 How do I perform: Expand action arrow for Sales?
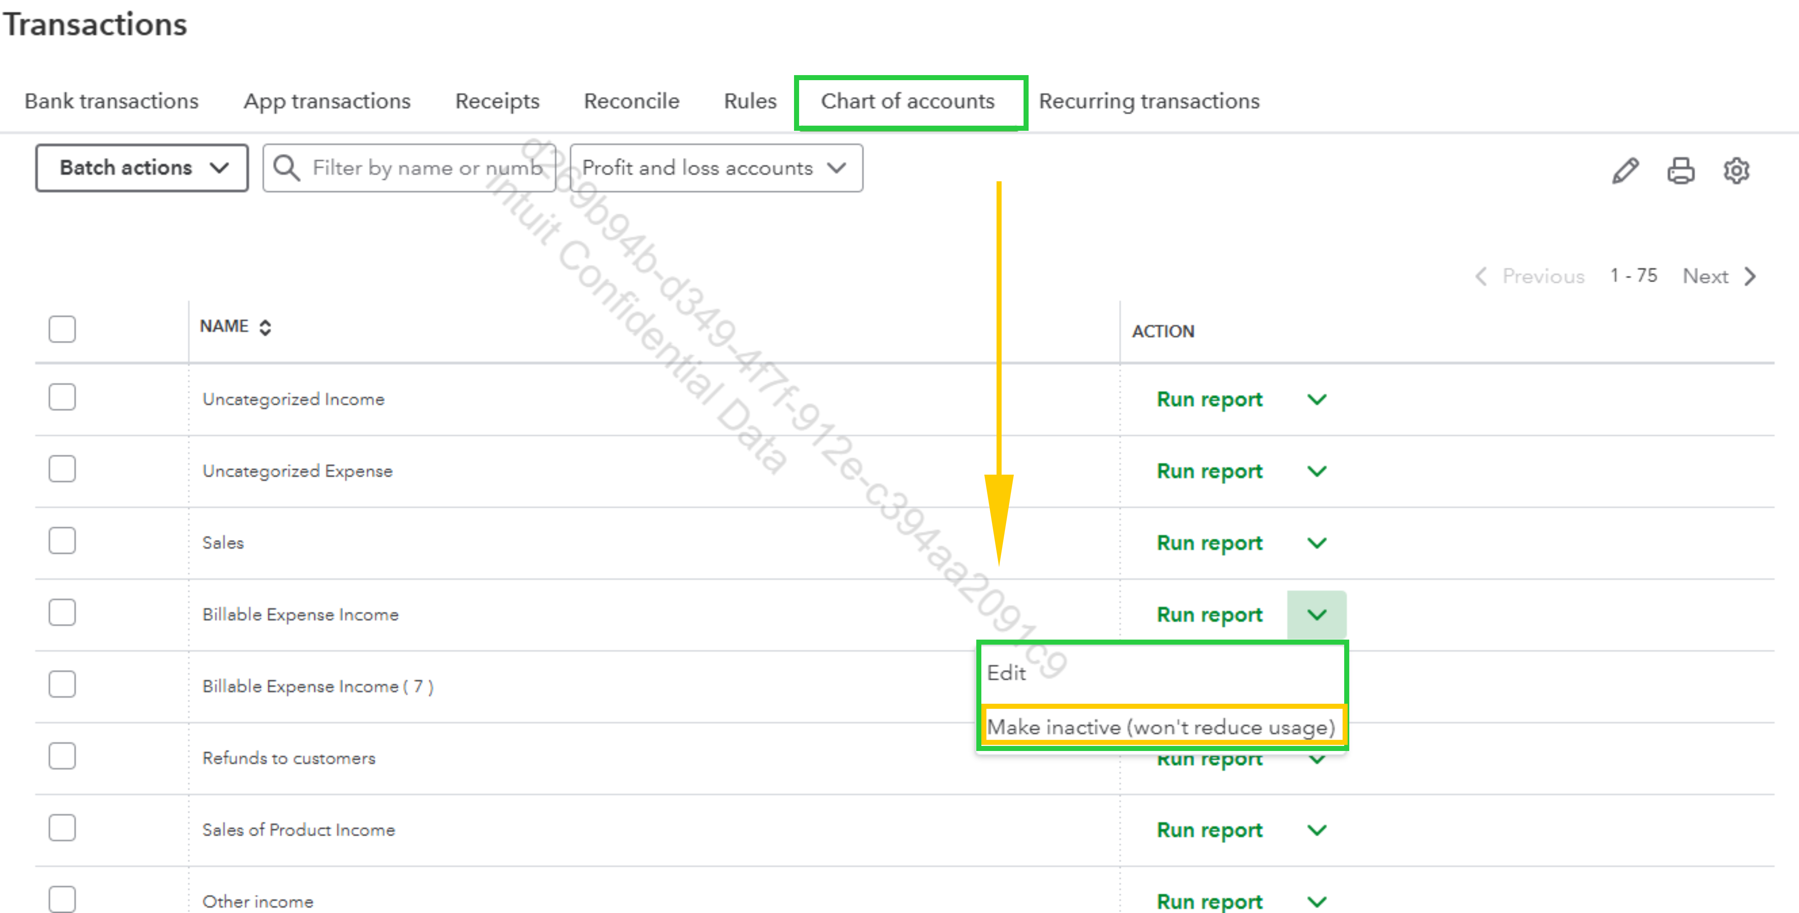(1316, 543)
